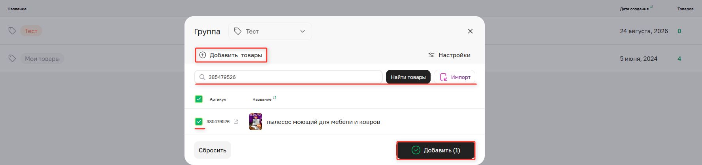This screenshot has width=702, height=165.
Task: Switch to Добавить товары section
Action: (231, 55)
